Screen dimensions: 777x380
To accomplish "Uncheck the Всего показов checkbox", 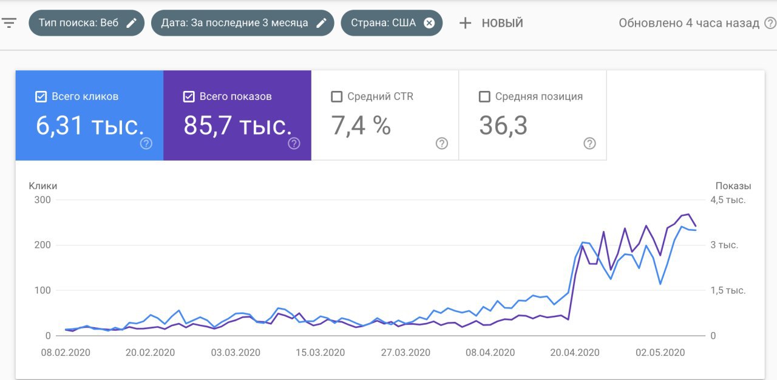I will click(189, 96).
